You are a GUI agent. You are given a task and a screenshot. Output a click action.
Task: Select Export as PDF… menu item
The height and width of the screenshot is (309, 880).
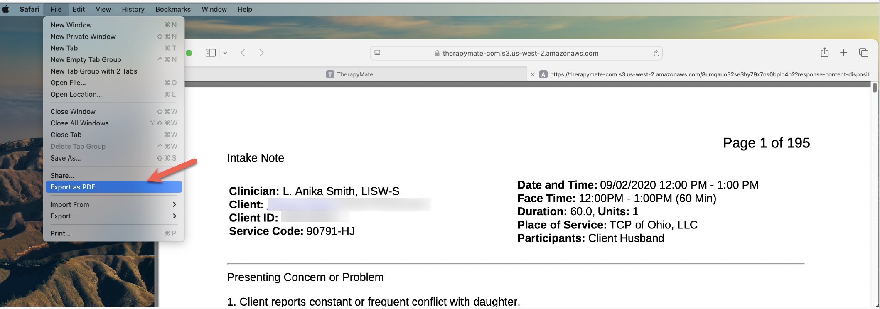click(114, 187)
